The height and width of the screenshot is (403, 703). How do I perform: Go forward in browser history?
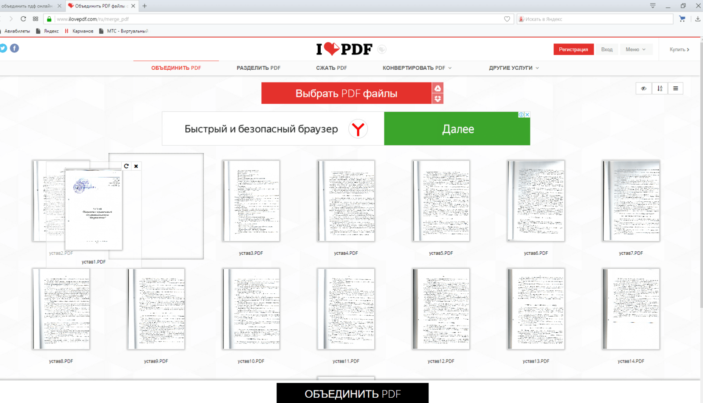[x=11, y=19]
